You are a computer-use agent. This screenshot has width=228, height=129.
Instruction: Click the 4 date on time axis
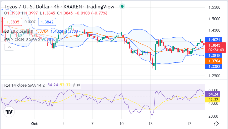[x=63, y=124]
